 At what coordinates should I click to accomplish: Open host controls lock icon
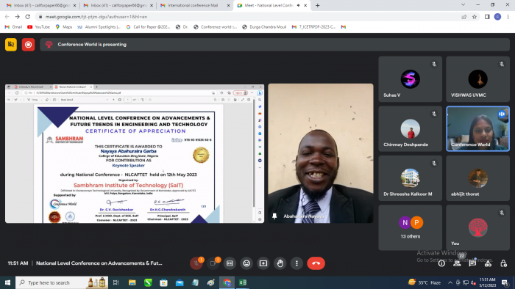tap(503, 263)
